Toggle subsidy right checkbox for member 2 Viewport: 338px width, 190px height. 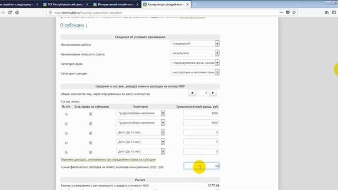click(90, 123)
